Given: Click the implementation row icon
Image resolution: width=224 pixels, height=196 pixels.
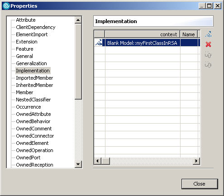Looking at the screenshot, I should 99,43.
